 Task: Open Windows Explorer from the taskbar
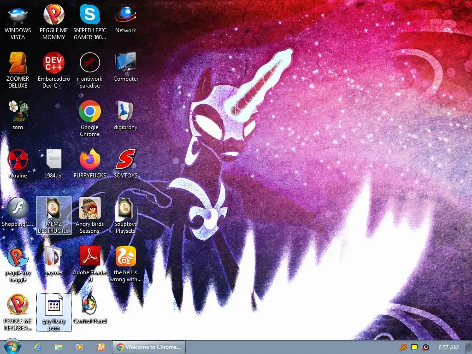59,347
